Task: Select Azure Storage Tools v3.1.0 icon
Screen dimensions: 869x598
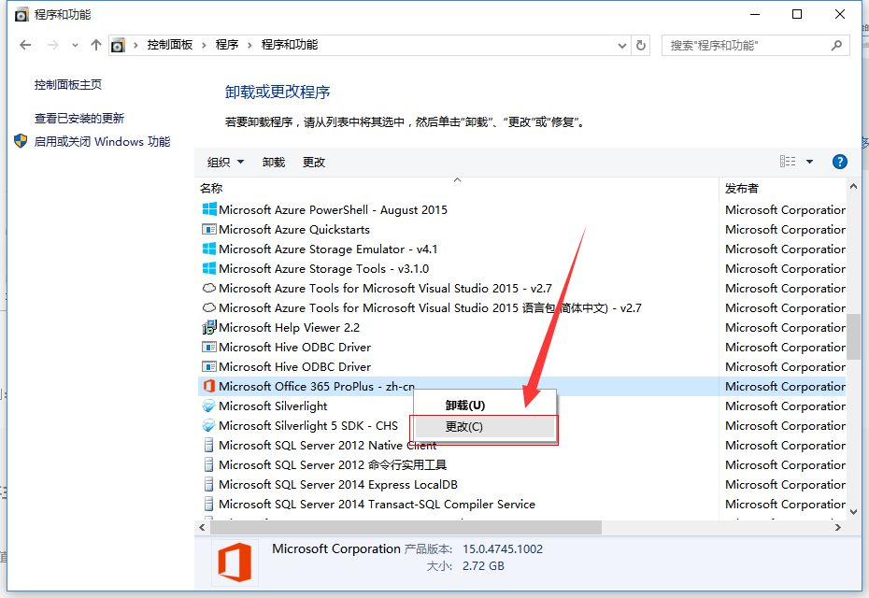Action: pyautogui.click(x=209, y=268)
